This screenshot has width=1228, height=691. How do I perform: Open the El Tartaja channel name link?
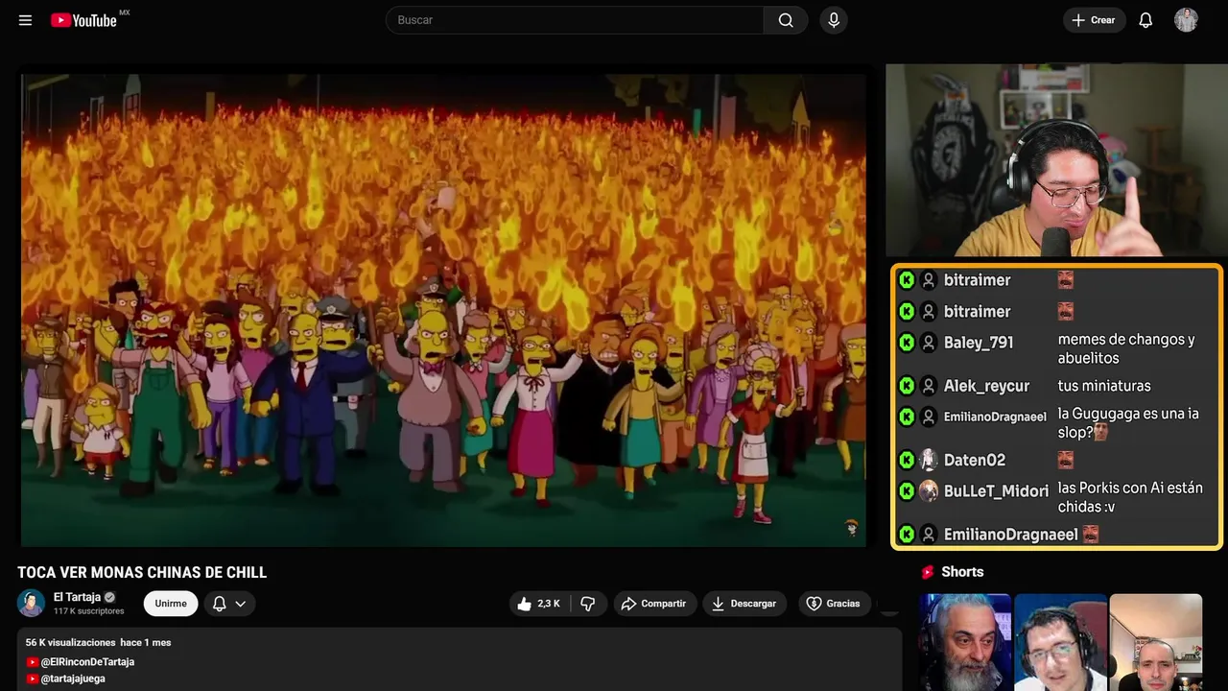point(77,597)
